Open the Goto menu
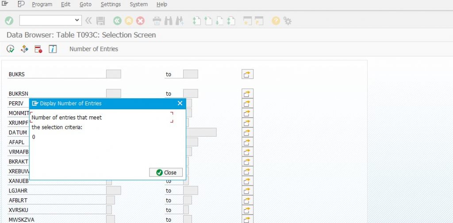Screen dimensions: 453x223 point(85,4)
